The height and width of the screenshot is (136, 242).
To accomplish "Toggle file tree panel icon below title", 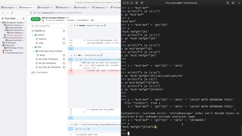I will point(43,20).
